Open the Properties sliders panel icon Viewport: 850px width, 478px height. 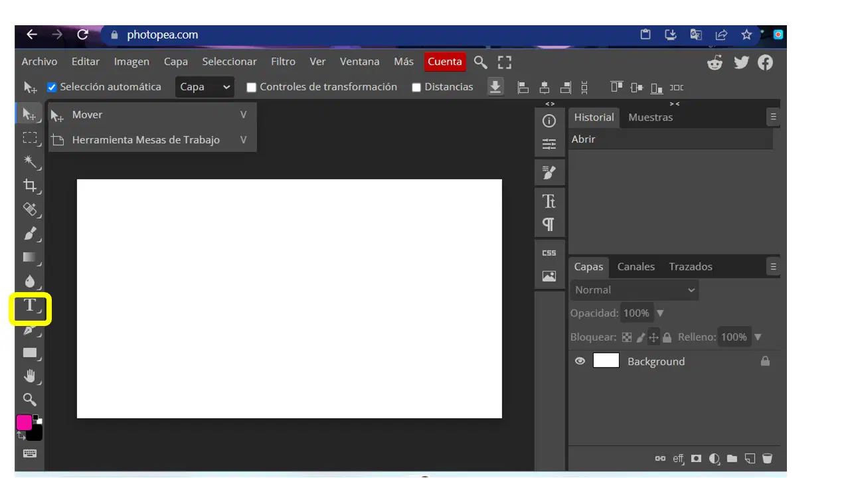(x=549, y=144)
